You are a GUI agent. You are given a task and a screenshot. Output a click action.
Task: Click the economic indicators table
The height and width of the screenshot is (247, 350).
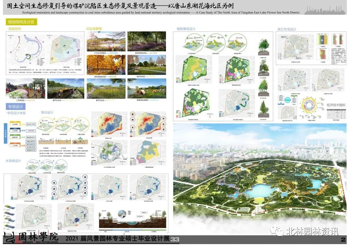tap(336, 113)
